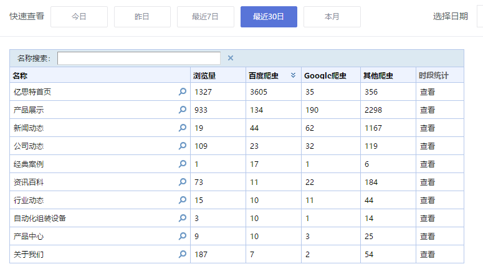Sort by 浏览量 column header
This screenshot has height=269, width=483.
[x=204, y=76]
